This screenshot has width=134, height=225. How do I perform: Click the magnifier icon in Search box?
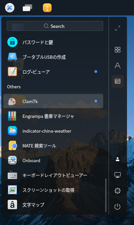click(x=46, y=26)
